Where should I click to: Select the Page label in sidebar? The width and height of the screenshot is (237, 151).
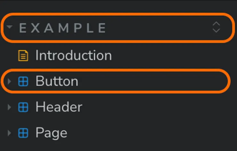[51, 133]
